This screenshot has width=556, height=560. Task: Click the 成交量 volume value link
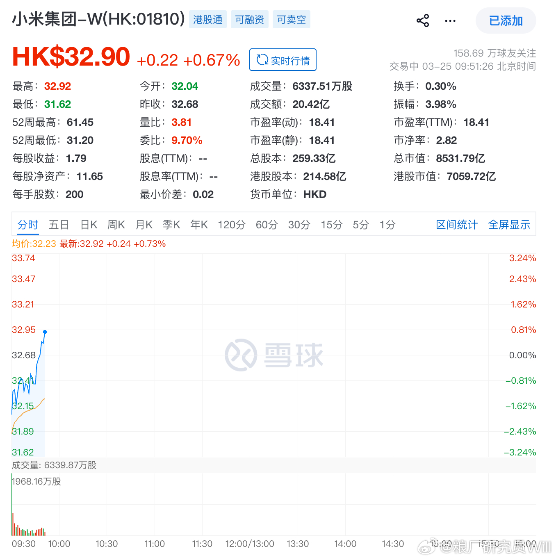(322, 86)
